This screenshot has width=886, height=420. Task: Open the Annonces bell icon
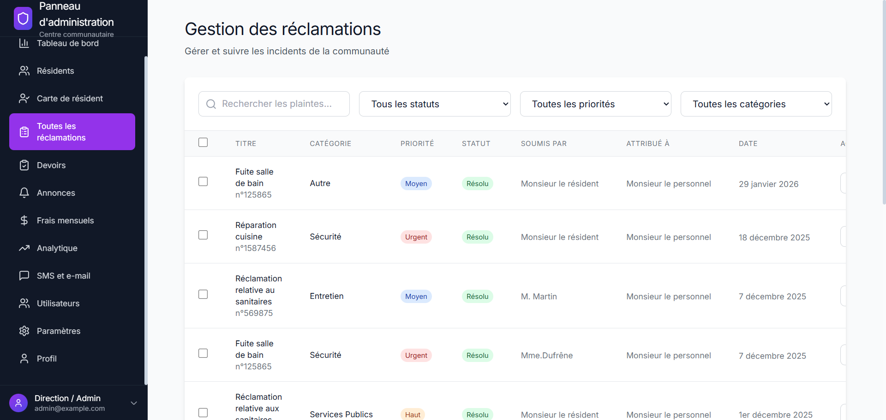click(24, 192)
